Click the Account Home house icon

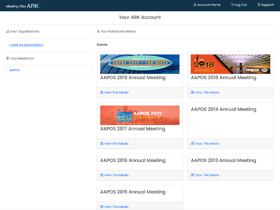pyautogui.click(x=195, y=5)
